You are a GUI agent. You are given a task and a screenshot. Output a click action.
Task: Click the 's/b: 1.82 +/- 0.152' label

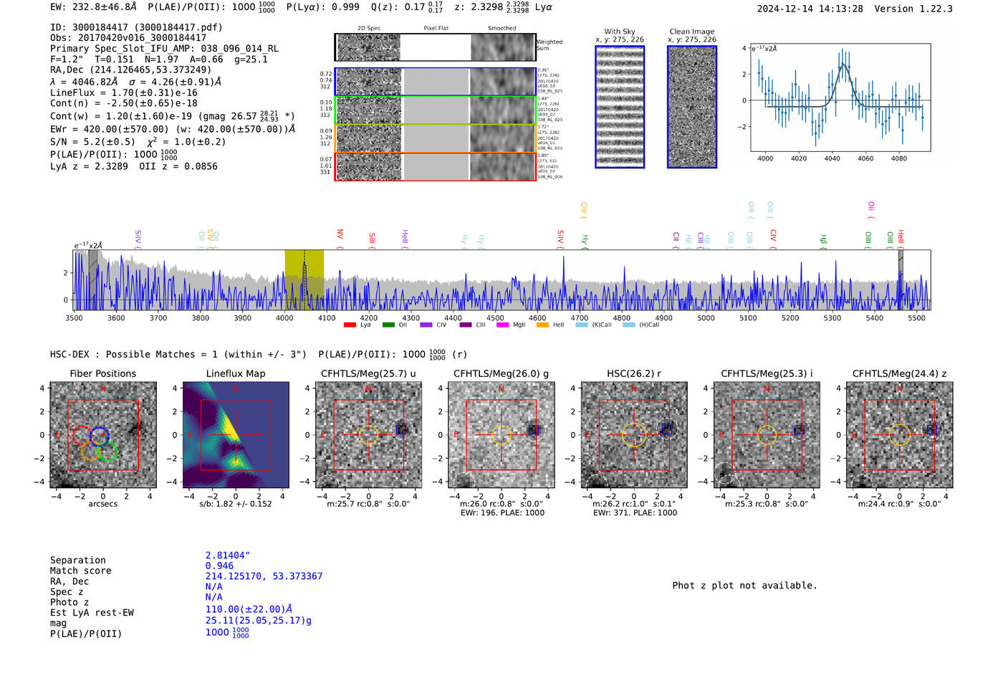pyautogui.click(x=236, y=504)
